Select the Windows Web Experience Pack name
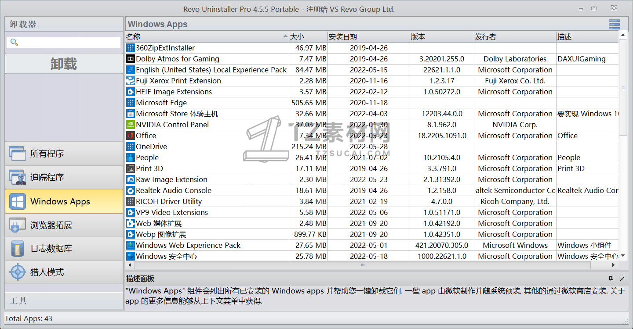The height and width of the screenshot is (329, 633). pyautogui.click(x=188, y=245)
